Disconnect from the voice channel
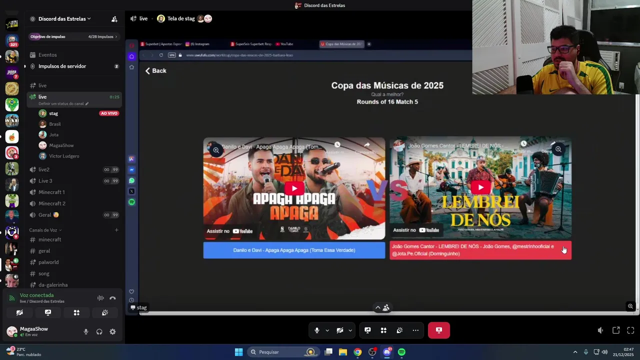640x360 pixels. [112, 298]
